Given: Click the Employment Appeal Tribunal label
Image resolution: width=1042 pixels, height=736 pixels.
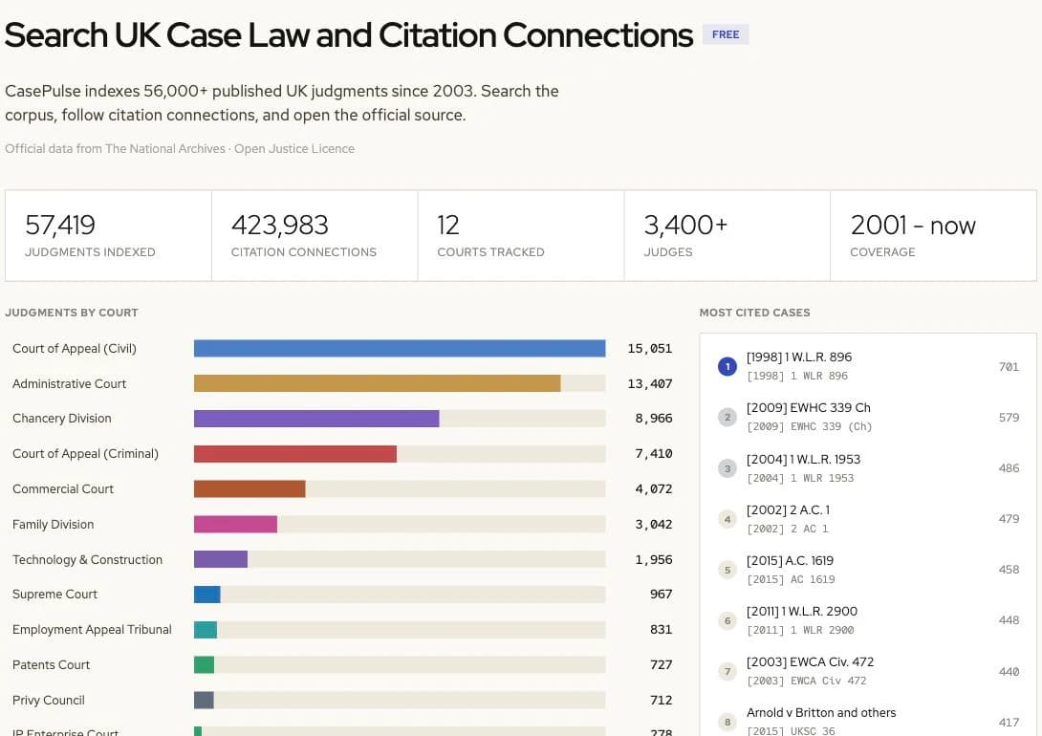Looking at the screenshot, I should tap(92, 630).
